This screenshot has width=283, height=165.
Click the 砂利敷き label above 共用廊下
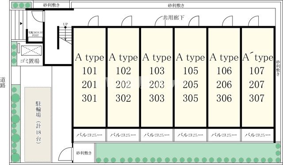pyautogui.click(x=176, y=5)
